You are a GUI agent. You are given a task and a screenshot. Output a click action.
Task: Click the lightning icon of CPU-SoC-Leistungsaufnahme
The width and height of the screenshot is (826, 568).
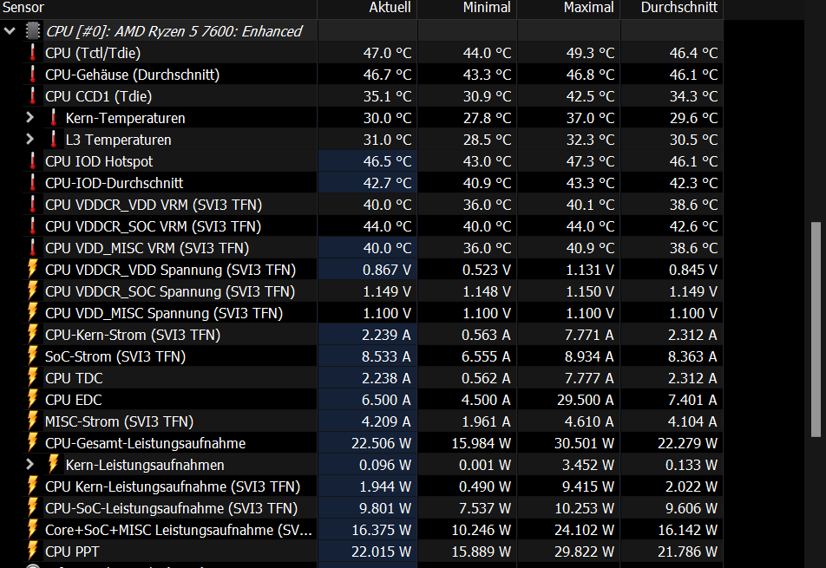(x=33, y=508)
